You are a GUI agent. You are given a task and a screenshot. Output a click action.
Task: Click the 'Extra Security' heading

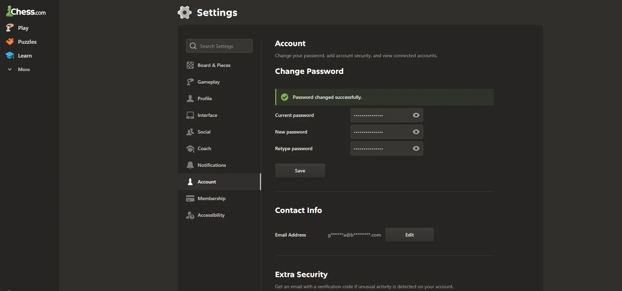point(301,274)
